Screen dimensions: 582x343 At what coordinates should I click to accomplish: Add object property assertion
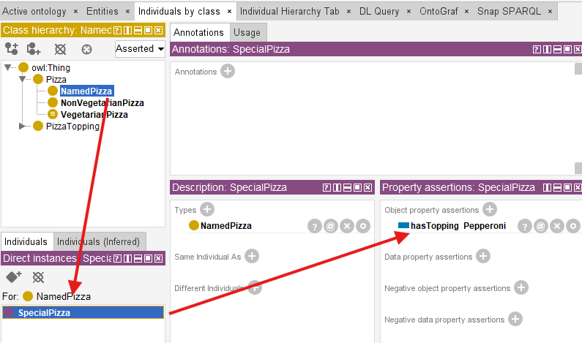[x=490, y=209]
